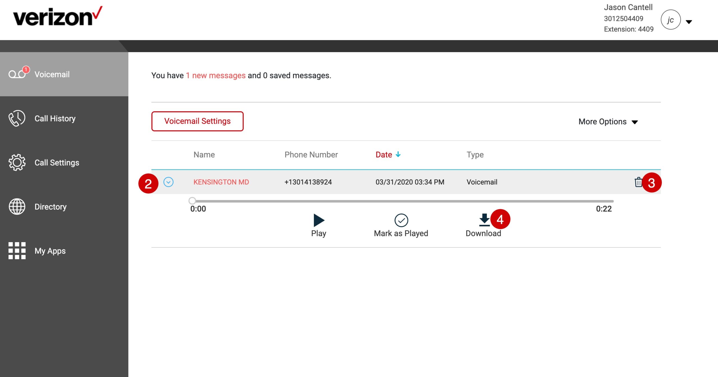Download the voicemail audio file

point(484,226)
